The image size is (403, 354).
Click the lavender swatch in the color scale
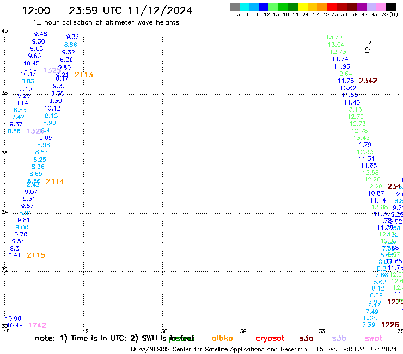coord(371,7)
